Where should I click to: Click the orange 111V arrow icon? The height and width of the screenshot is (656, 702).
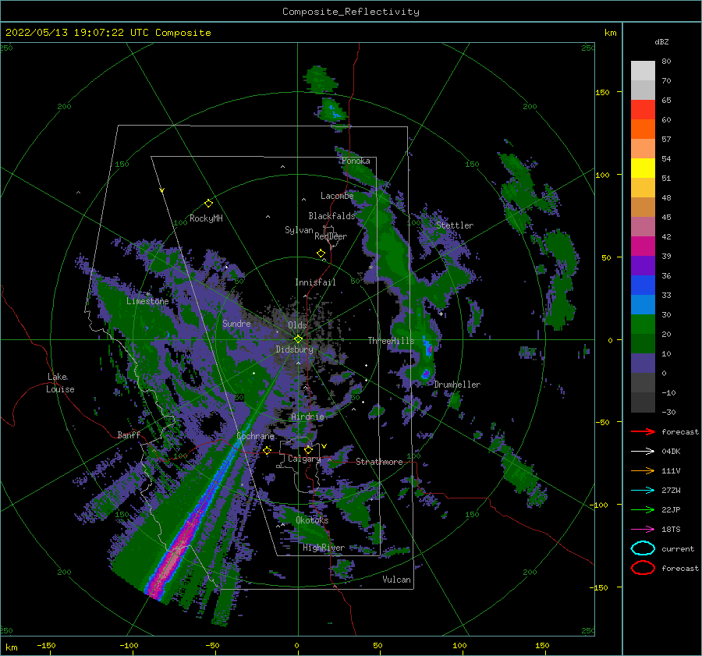click(x=643, y=470)
